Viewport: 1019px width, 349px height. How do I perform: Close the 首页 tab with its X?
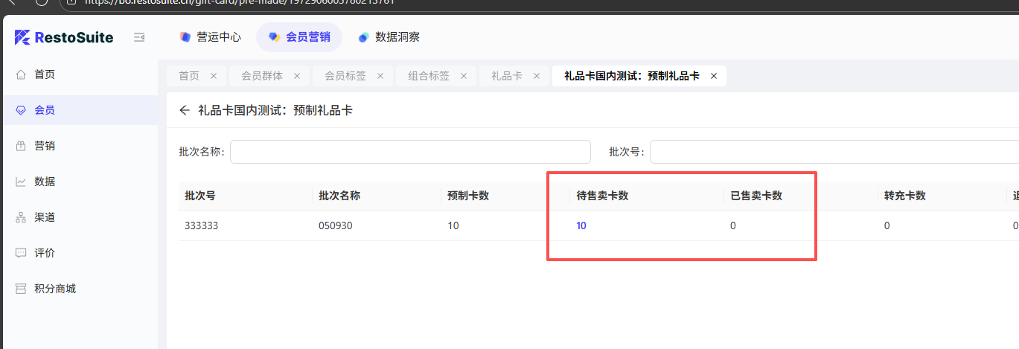point(214,76)
